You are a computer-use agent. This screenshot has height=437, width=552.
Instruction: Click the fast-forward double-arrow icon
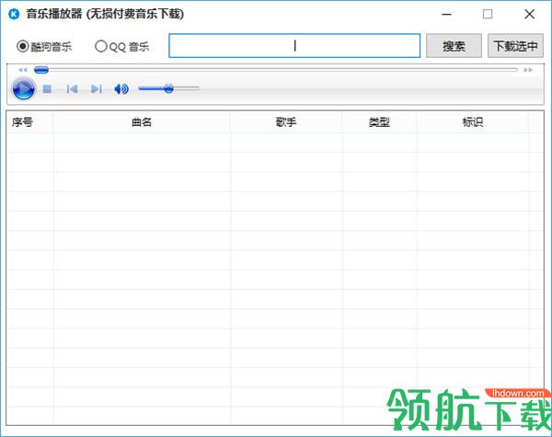528,70
